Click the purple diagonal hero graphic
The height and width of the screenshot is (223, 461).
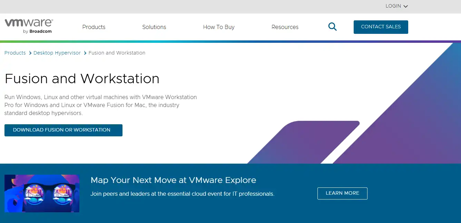(397, 131)
